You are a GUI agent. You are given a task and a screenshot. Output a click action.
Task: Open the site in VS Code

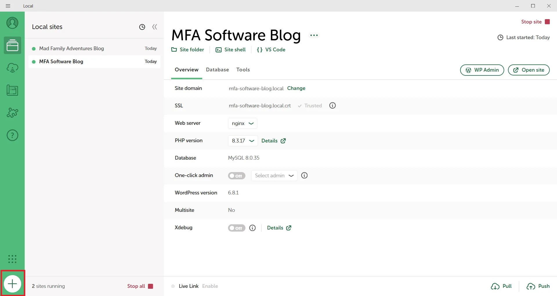click(x=271, y=50)
